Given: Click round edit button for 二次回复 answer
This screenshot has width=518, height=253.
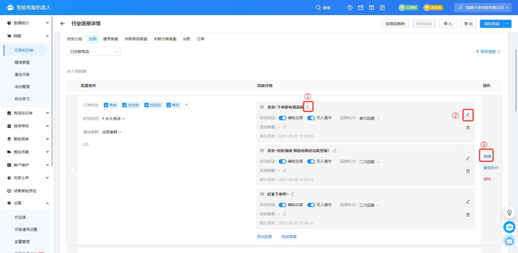Looking at the screenshot, I should [x=468, y=158].
